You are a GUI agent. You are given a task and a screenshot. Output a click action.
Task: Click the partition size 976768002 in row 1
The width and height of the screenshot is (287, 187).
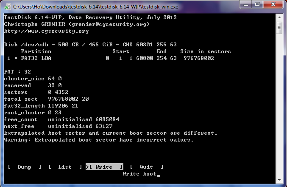coord(199,58)
